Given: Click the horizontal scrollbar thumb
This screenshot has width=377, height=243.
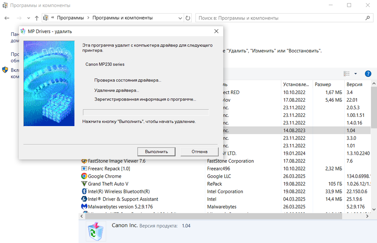Looking at the screenshot, I should tap(214, 216).
